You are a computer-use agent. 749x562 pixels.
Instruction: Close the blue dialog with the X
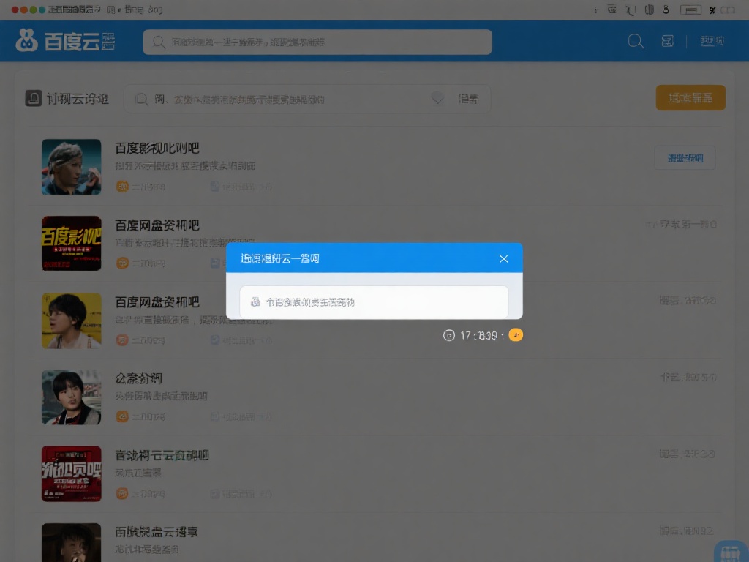click(503, 258)
